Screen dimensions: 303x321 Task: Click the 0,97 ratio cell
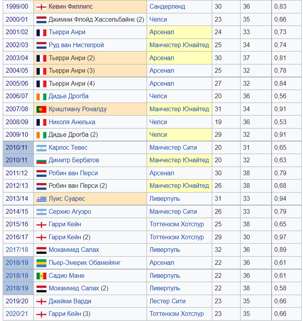(286, 237)
